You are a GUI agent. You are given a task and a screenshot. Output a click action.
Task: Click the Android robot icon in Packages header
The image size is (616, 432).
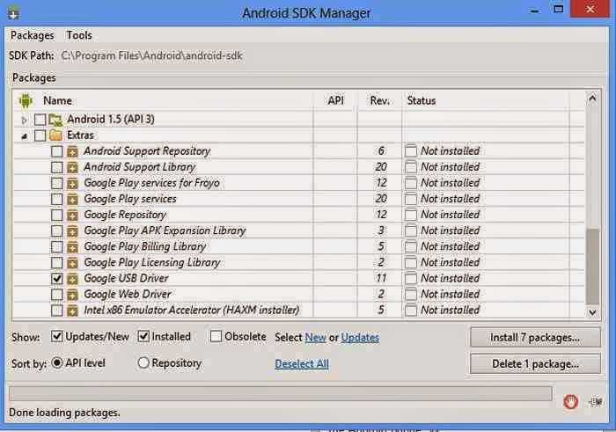tap(25, 100)
